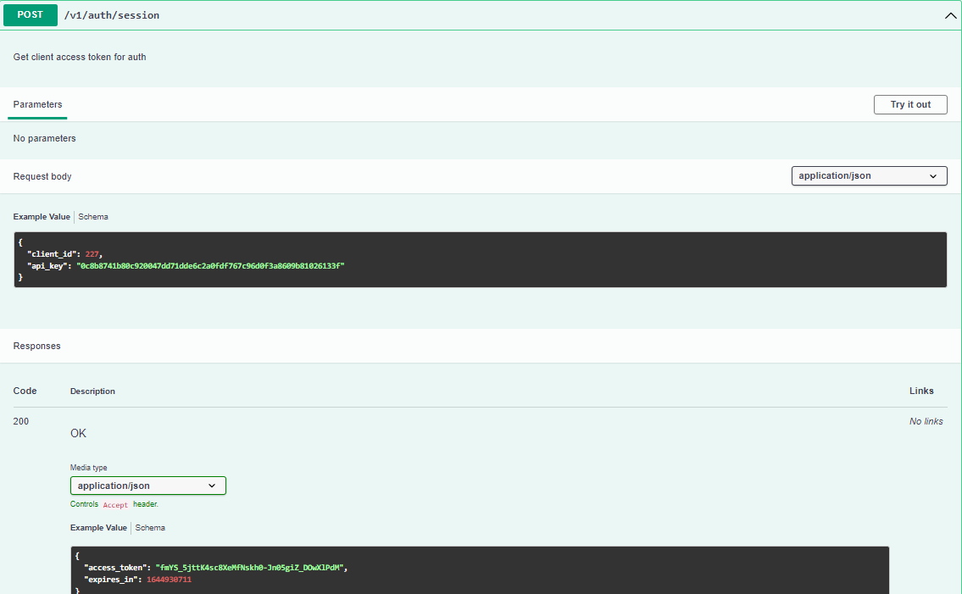Click the expires_in value 1644930711
Image resolution: width=962 pixels, height=594 pixels.
(169, 580)
